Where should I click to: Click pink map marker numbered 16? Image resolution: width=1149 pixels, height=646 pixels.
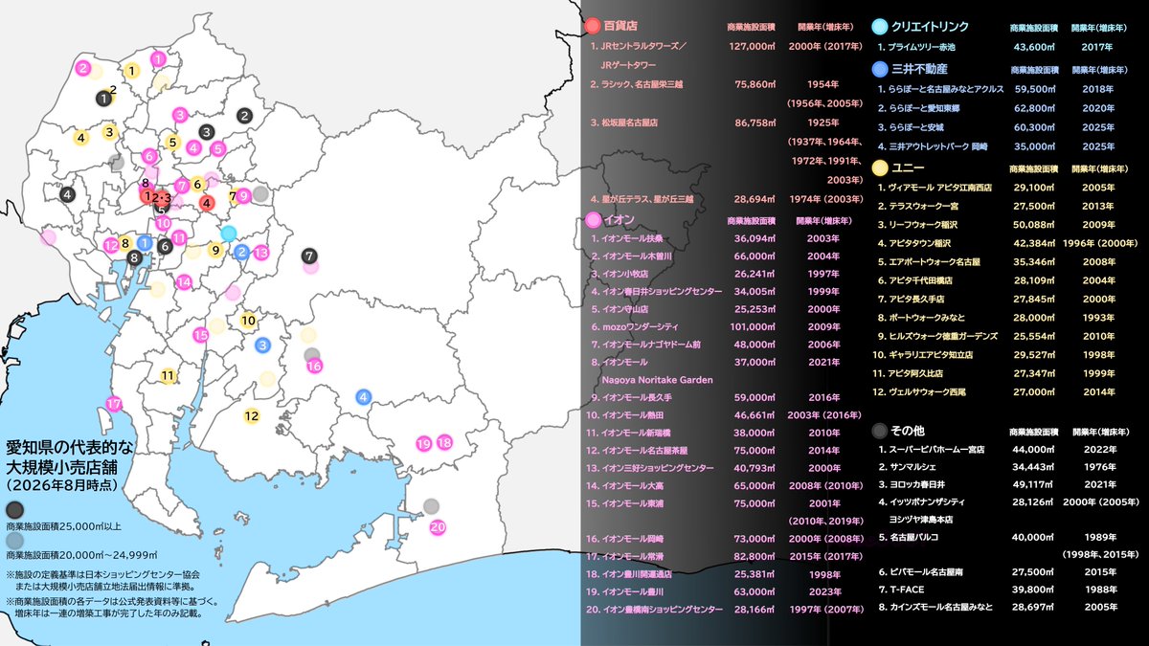point(313,366)
